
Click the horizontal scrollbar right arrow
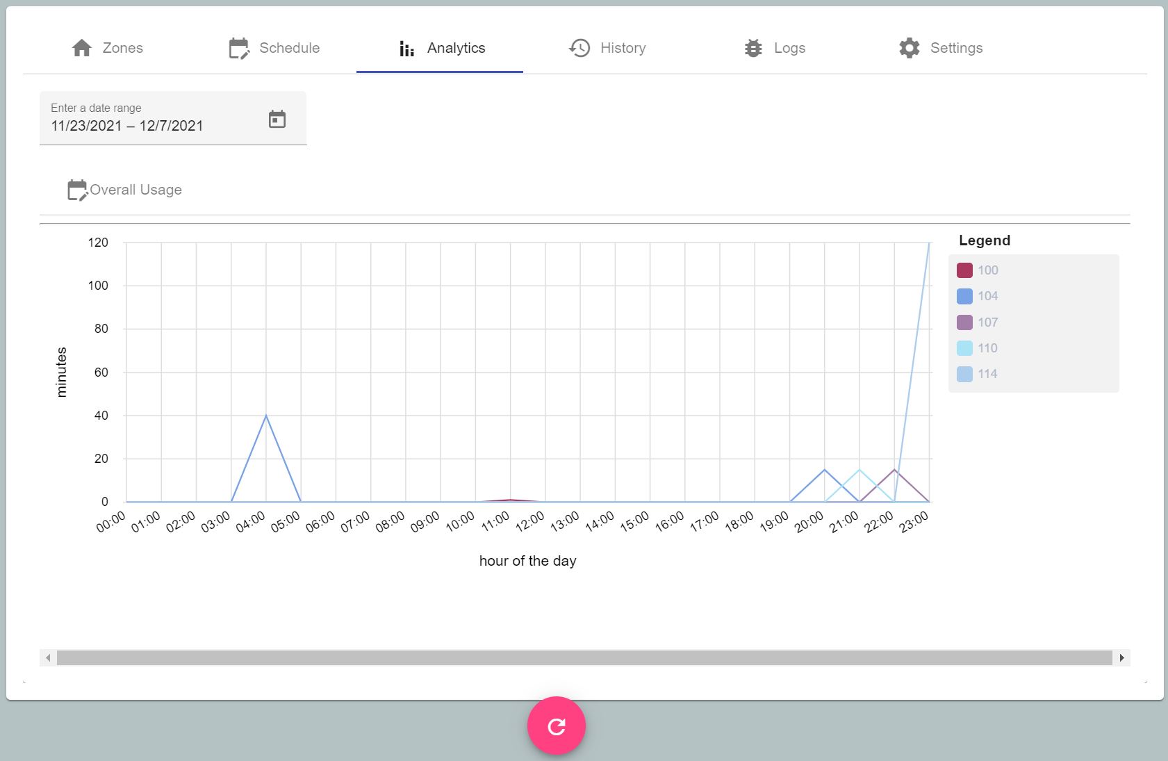click(1121, 657)
